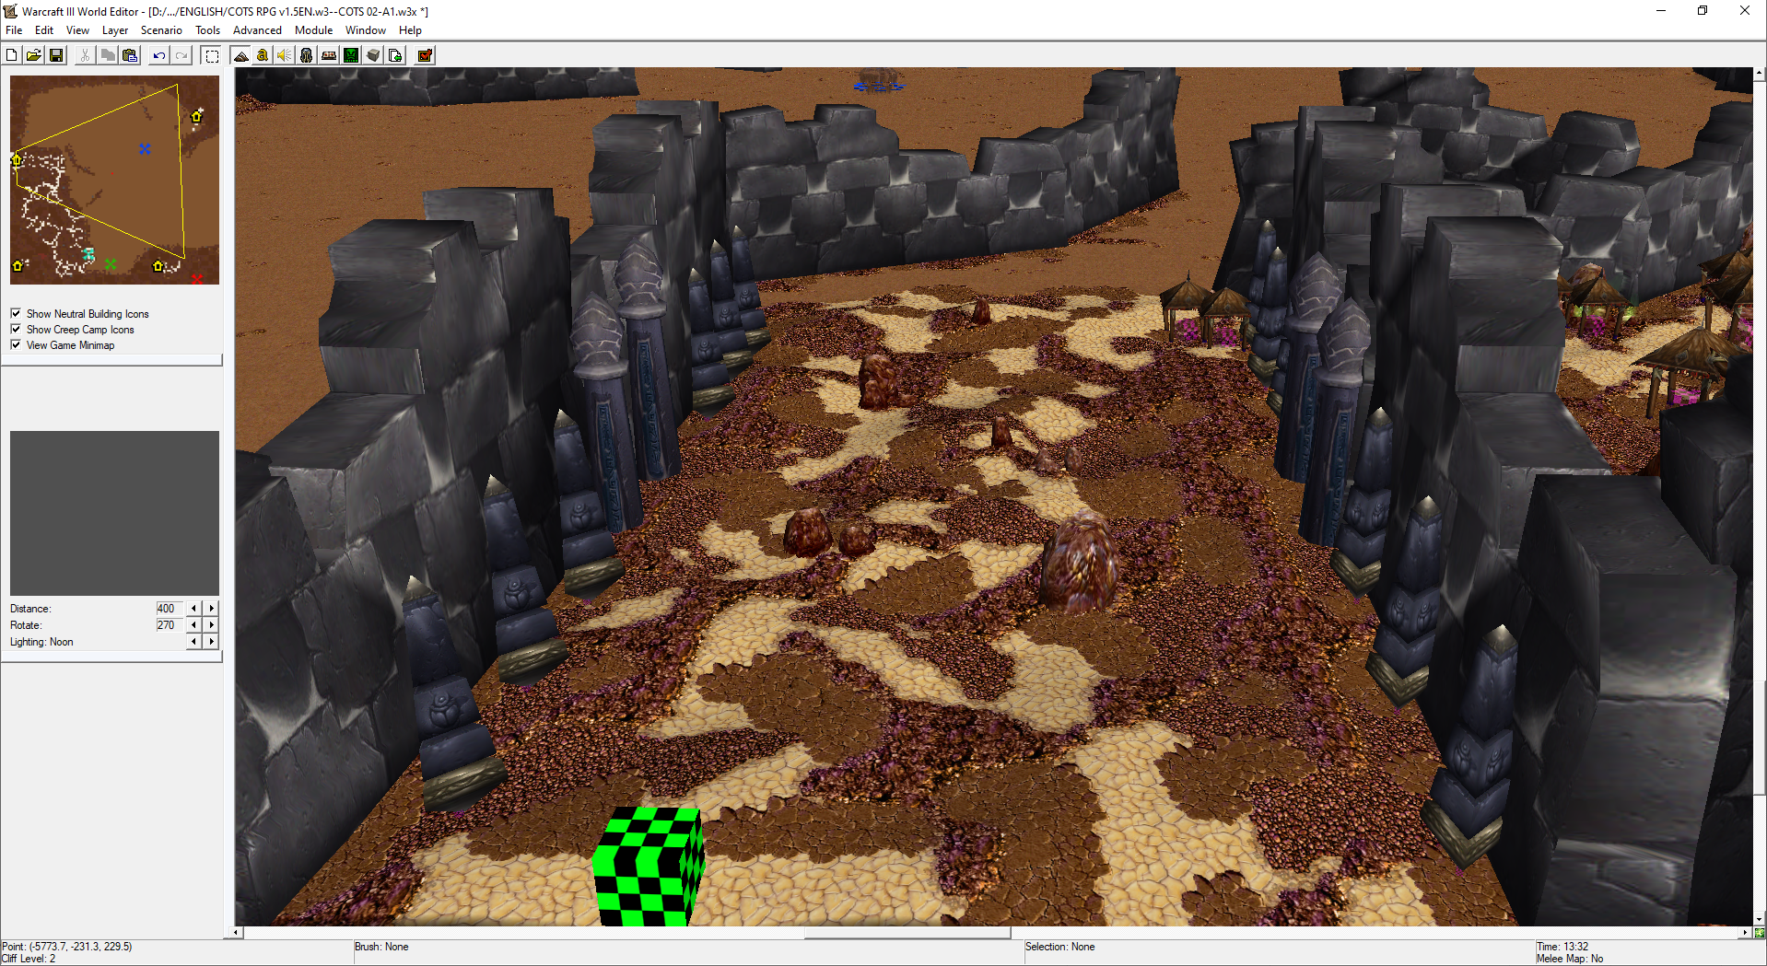Open the Module menu

pyautogui.click(x=313, y=30)
